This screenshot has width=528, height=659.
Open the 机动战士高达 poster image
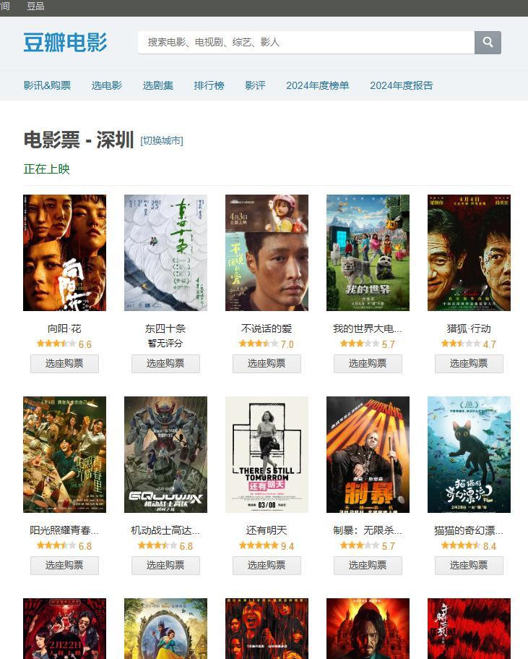click(x=166, y=454)
